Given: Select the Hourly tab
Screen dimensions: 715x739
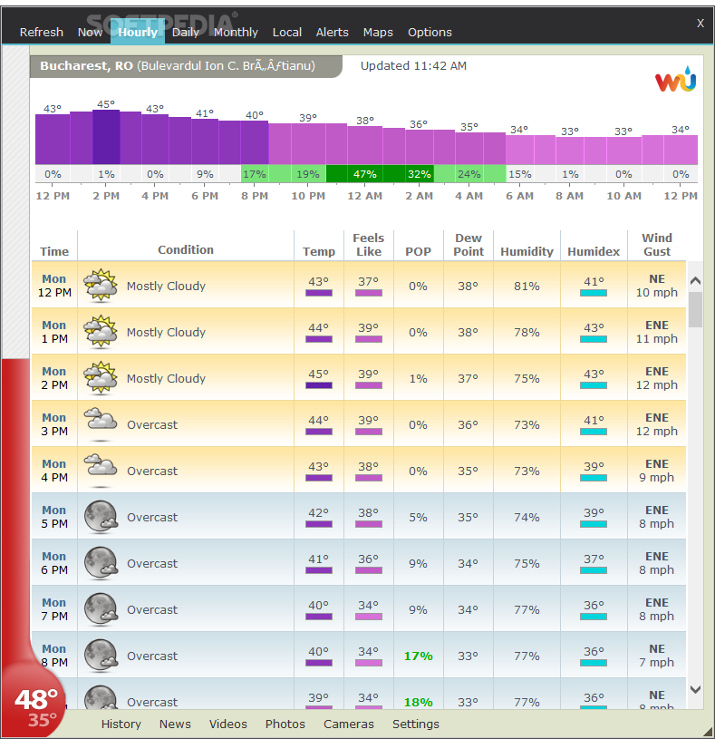Looking at the screenshot, I should [138, 32].
